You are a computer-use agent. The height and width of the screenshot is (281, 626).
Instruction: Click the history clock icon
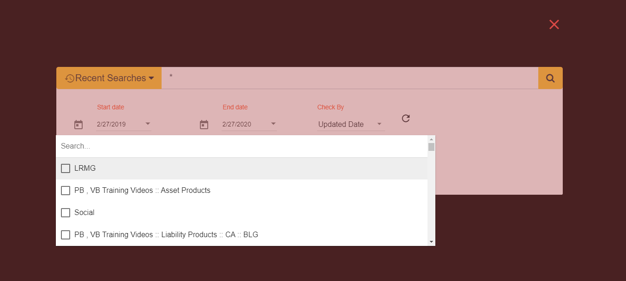point(70,78)
